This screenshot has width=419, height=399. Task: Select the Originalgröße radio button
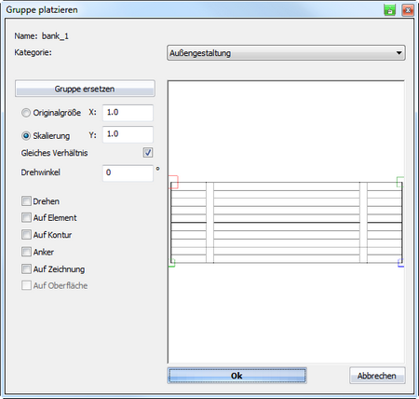point(26,113)
